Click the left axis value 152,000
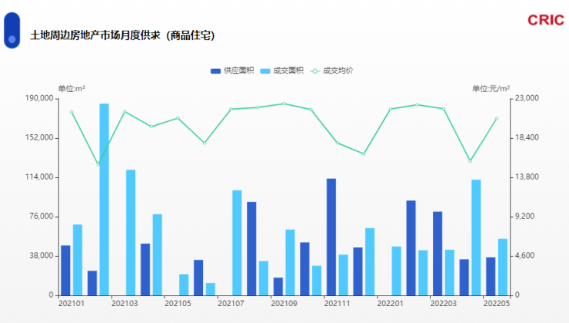The width and height of the screenshot is (569, 323). (39, 137)
